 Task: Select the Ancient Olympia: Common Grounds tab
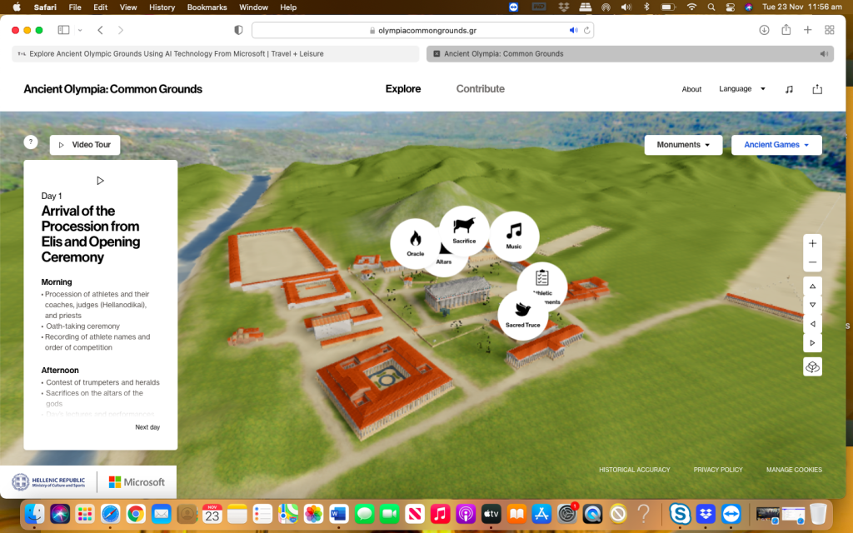click(630, 54)
